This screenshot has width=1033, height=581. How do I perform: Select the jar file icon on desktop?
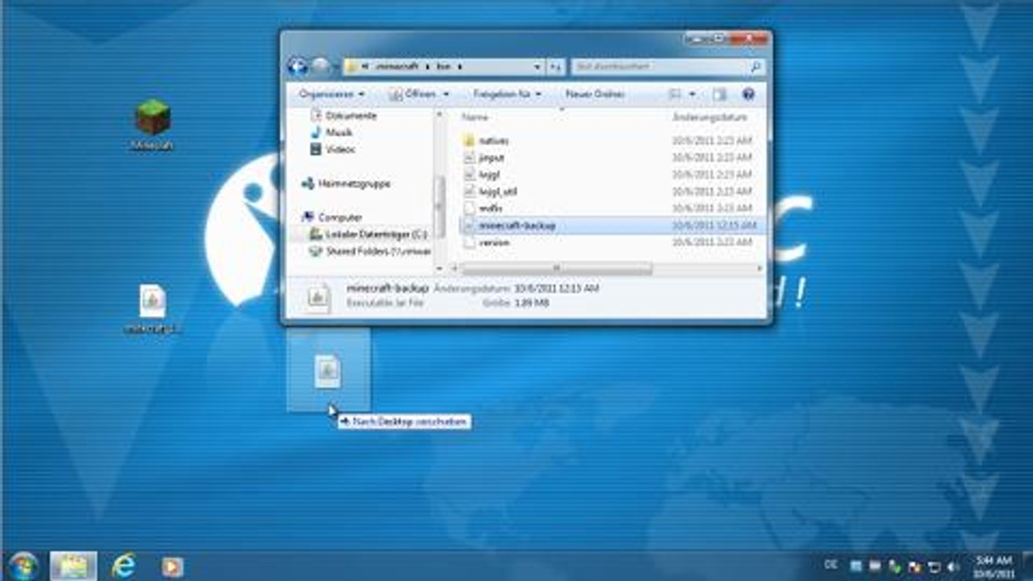(x=153, y=302)
